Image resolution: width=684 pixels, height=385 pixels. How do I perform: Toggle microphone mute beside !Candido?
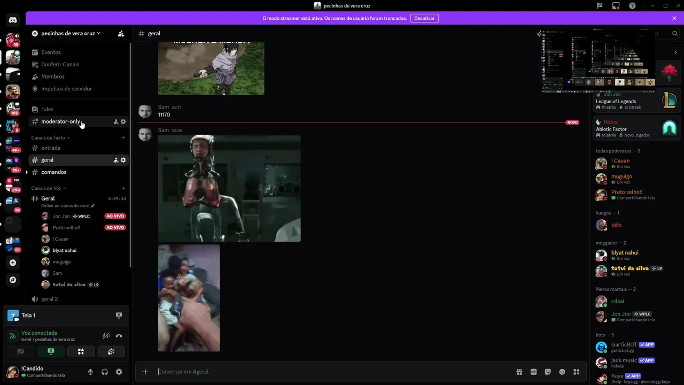[90, 372]
